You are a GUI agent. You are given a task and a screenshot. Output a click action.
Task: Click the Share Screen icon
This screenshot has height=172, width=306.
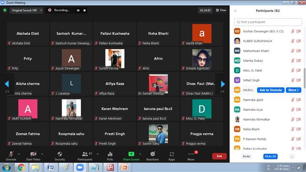131,154
